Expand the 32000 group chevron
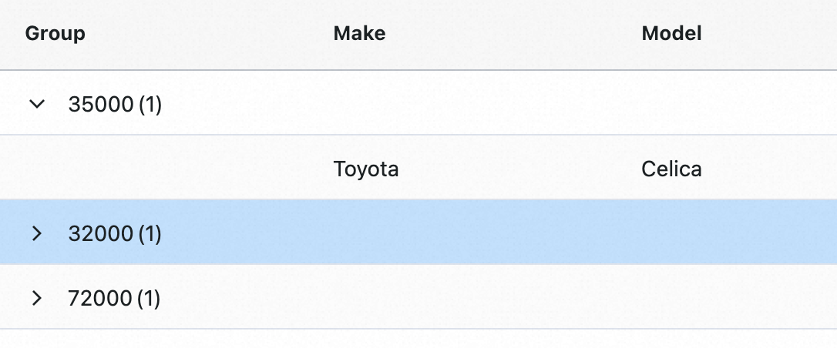Screen dimensions: 837x348 (36, 233)
